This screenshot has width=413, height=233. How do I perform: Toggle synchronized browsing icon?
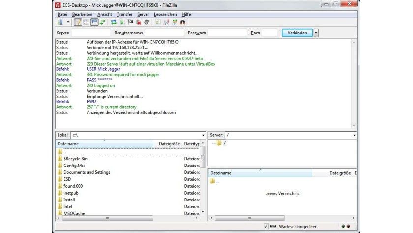point(175,22)
